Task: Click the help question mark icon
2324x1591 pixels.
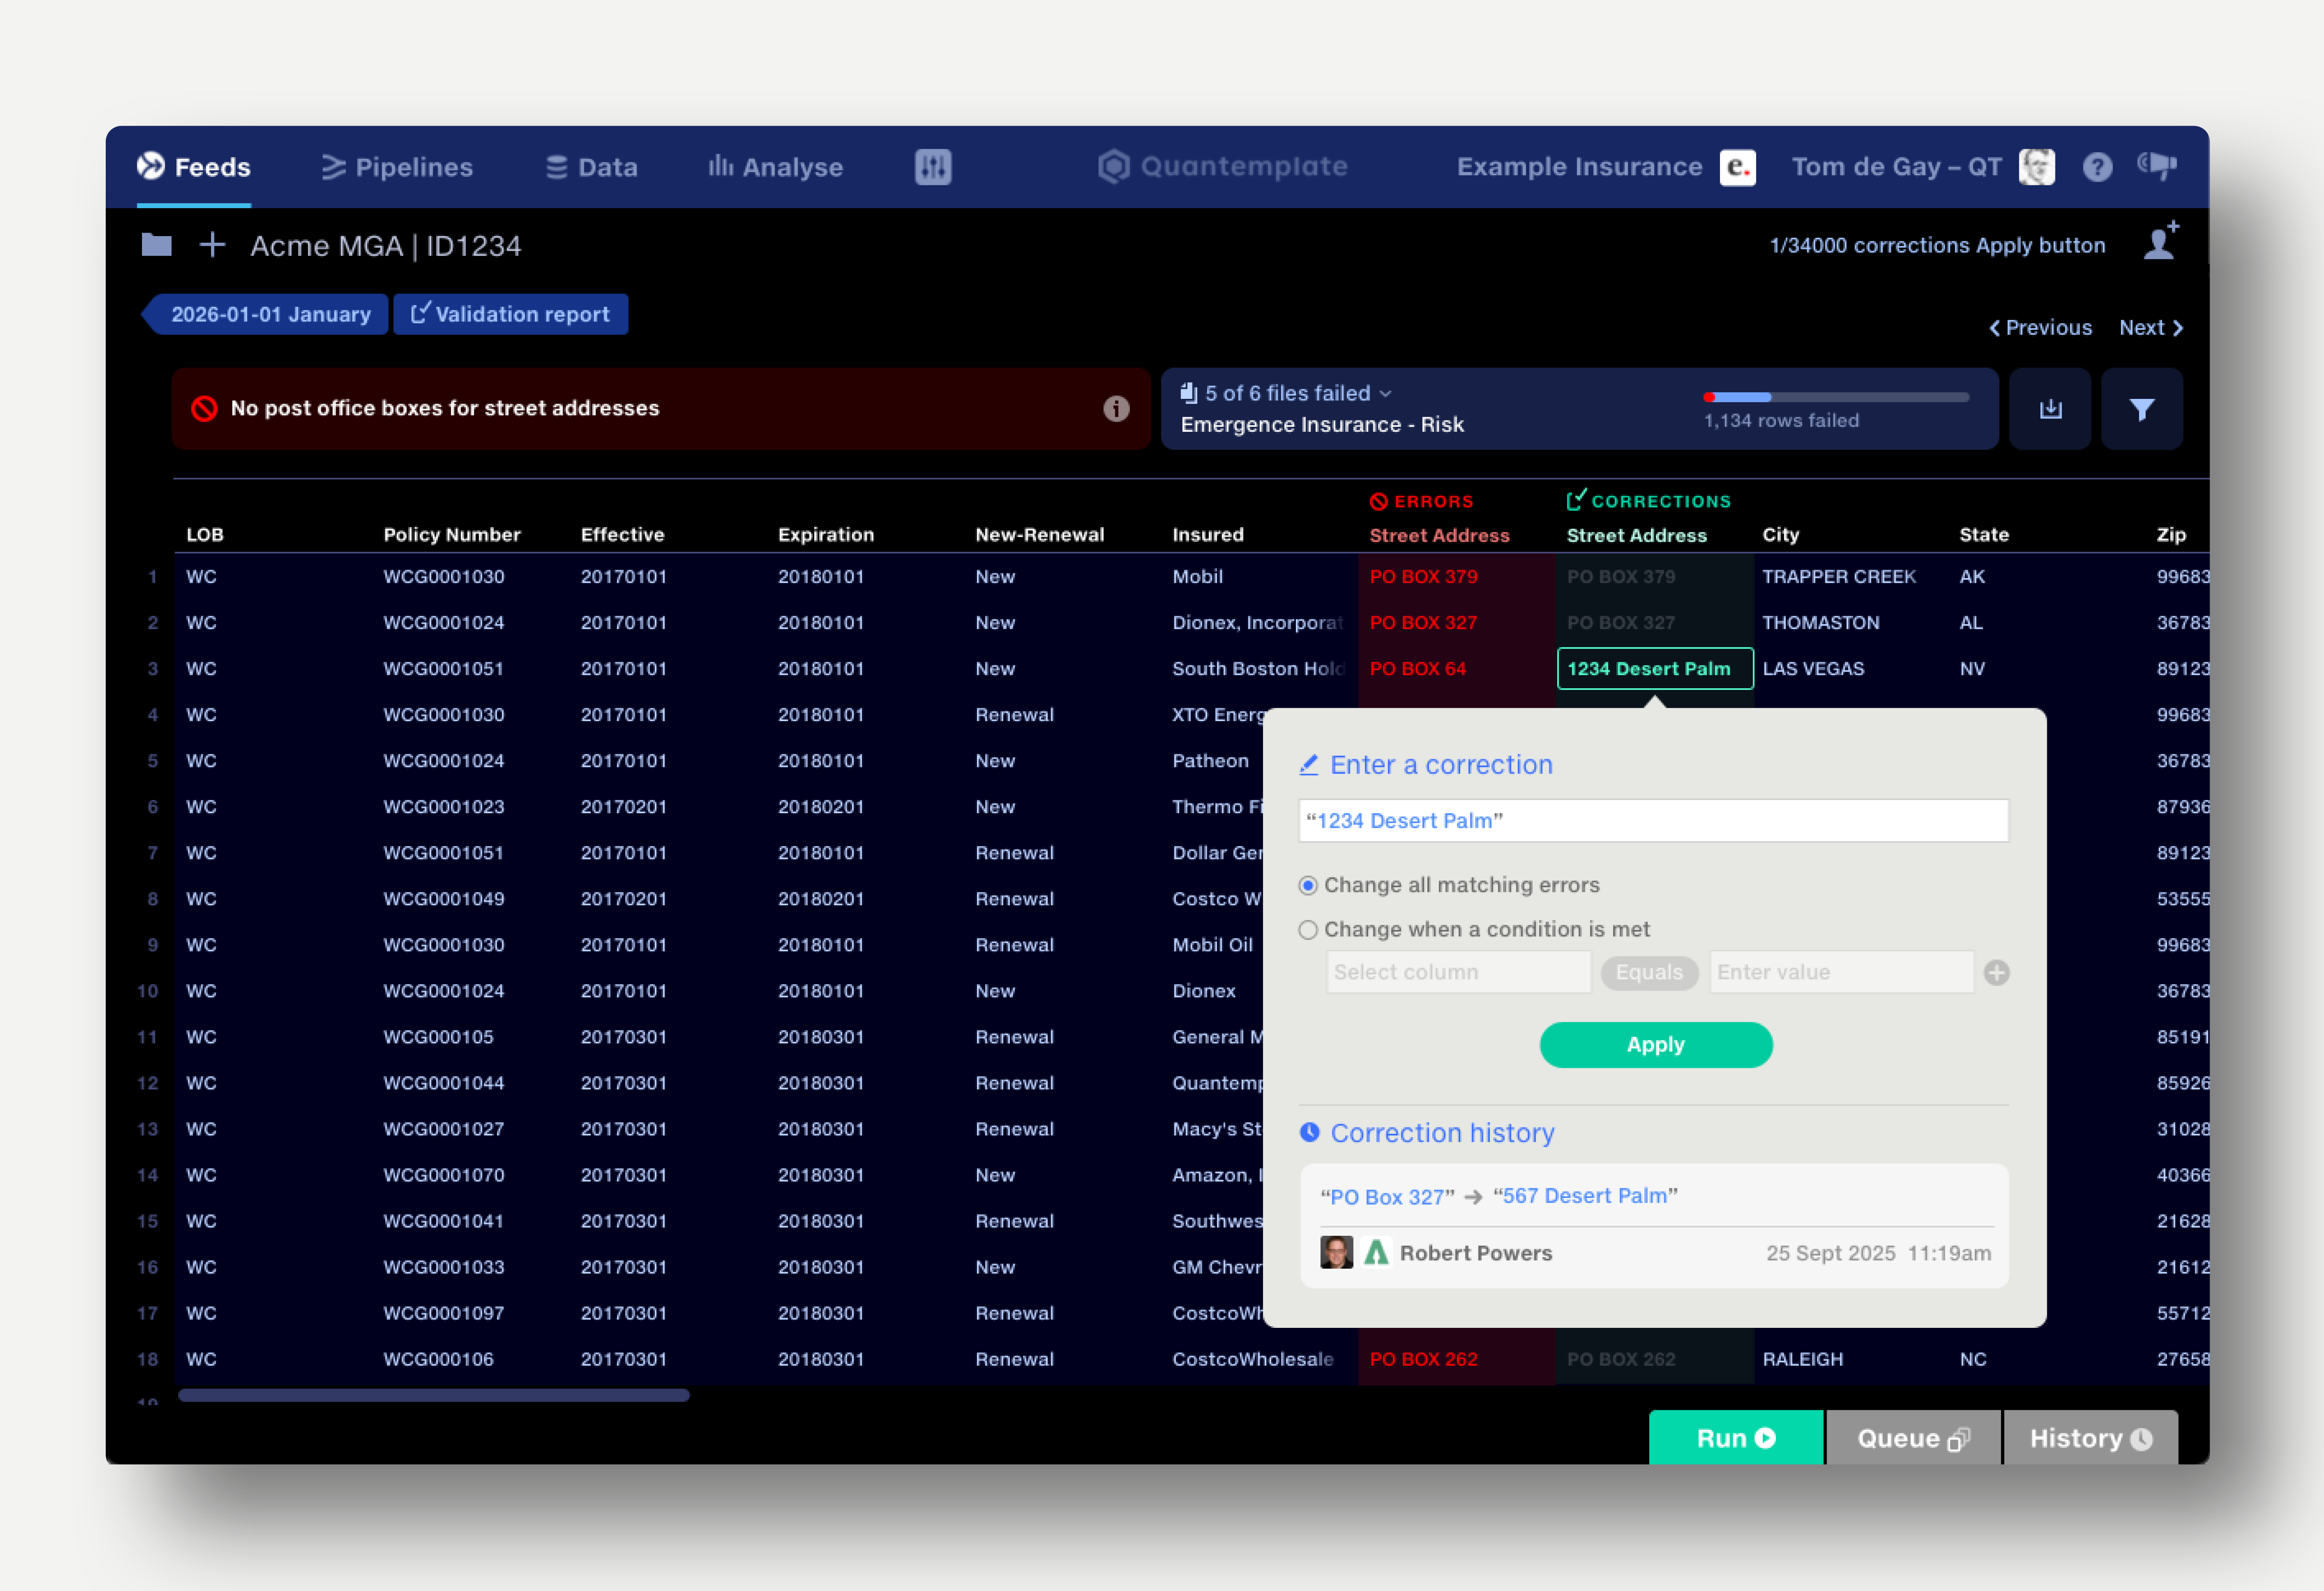Action: 2097,167
